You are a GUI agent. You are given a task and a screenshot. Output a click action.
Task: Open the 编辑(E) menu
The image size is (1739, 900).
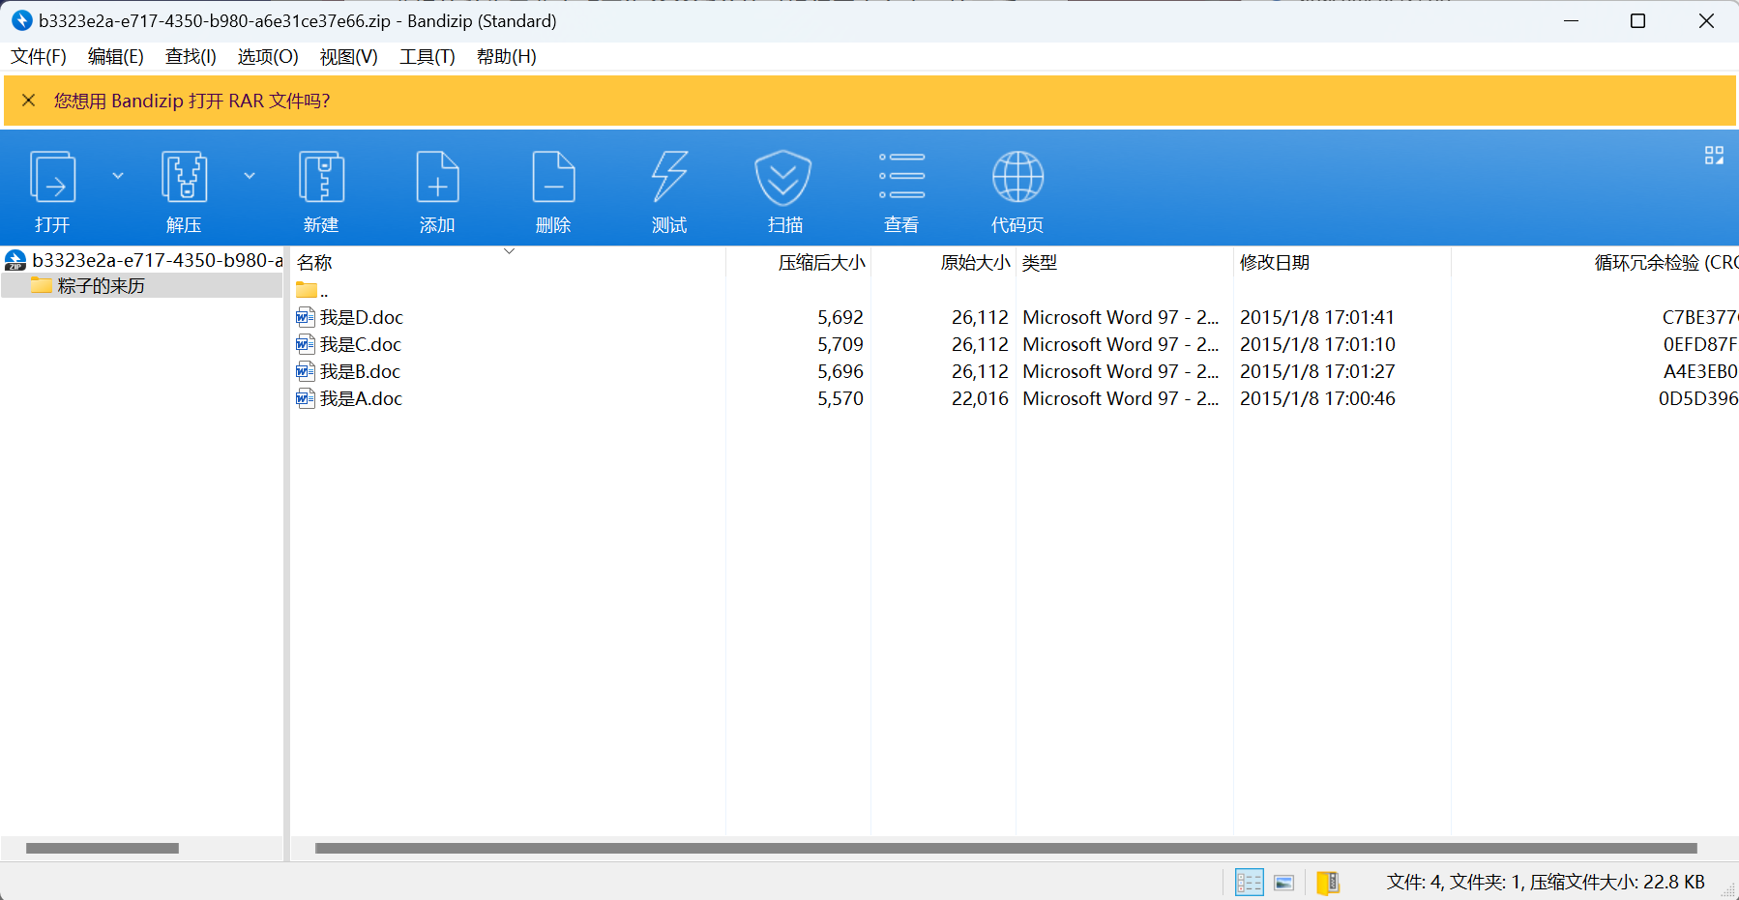116,57
